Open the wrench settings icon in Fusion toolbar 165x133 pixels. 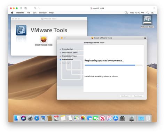(35, 8)
